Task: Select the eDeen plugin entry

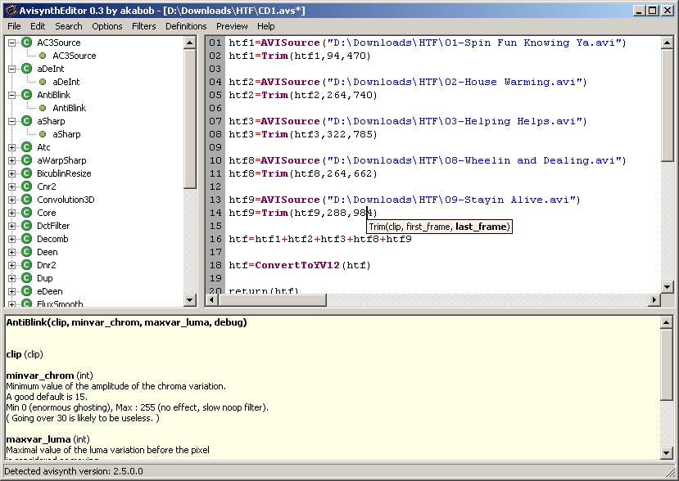Action: [x=50, y=291]
